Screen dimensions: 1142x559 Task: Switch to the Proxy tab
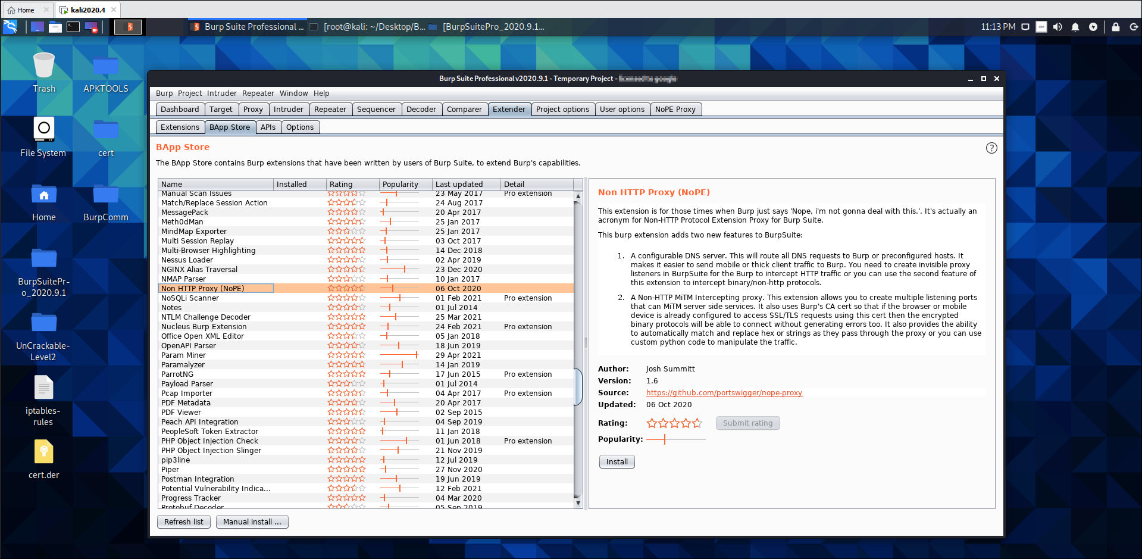tap(253, 110)
